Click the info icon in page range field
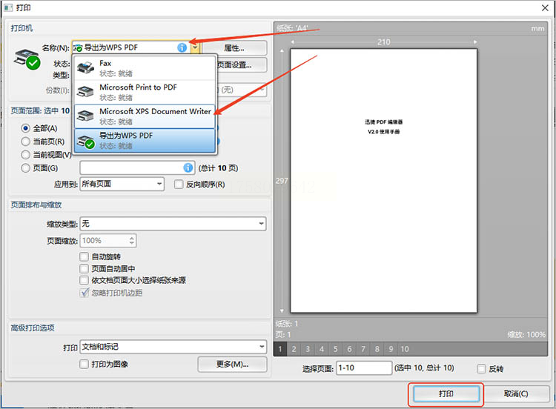This screenshot has width=556, height=409. click(188, 167)
